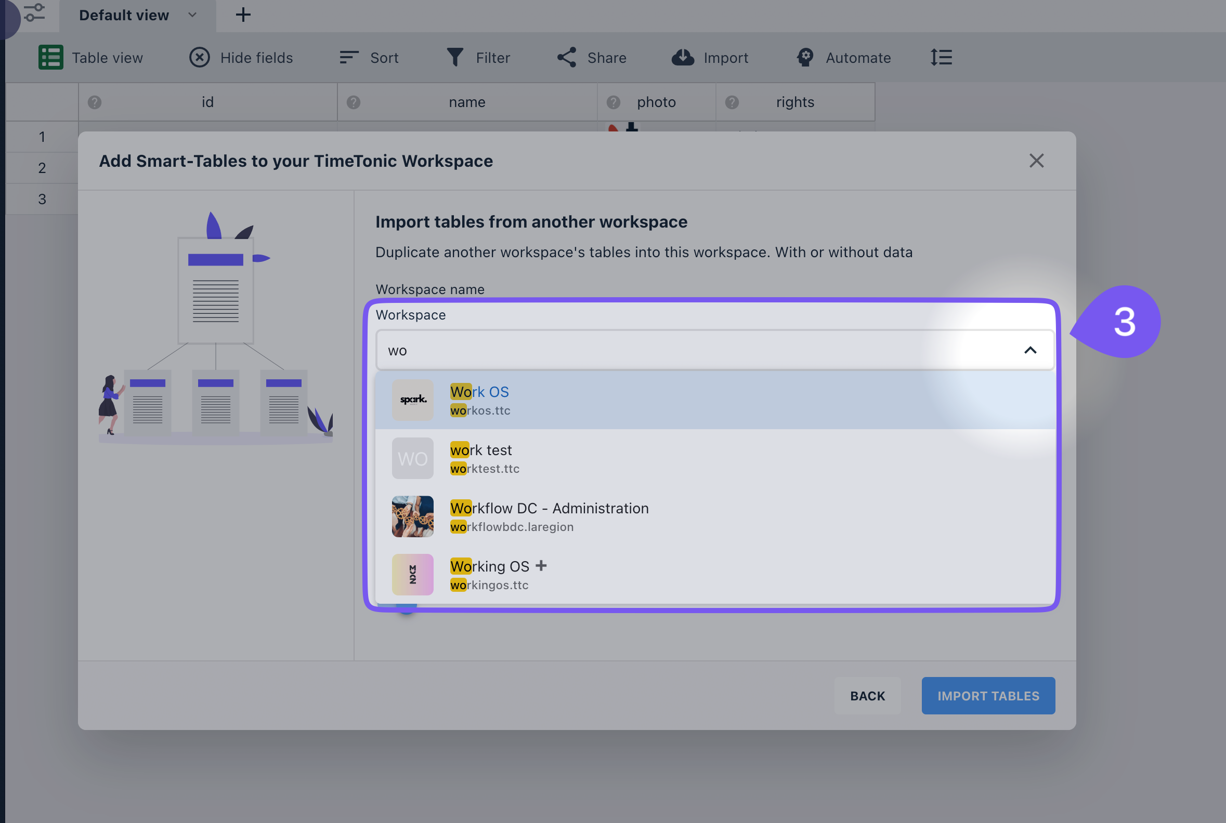
Task: Select the name column header
Action: coord(467,102)
